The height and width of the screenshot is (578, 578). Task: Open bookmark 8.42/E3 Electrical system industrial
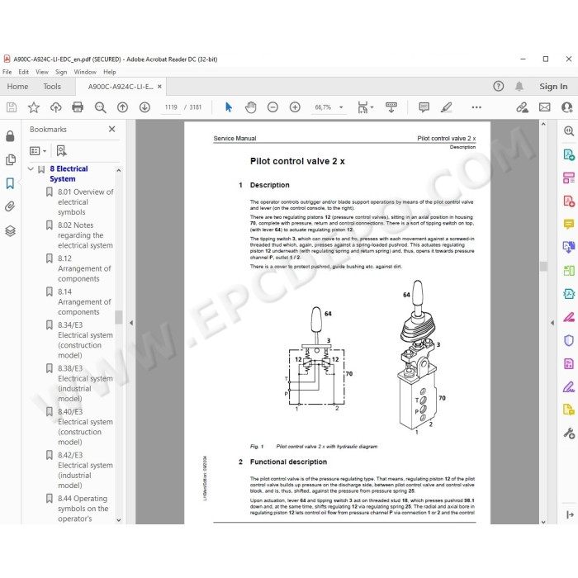(x=85, y=470)
